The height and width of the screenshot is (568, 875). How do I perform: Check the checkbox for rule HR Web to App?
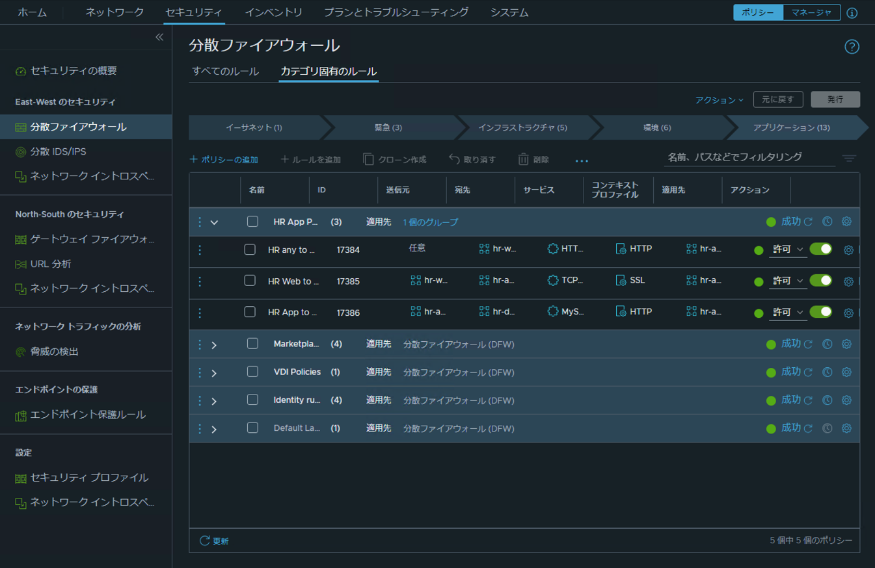(x=250, y=281)
